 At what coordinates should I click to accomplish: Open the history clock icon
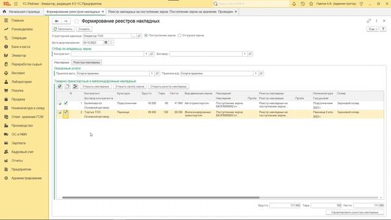point(302,4)
